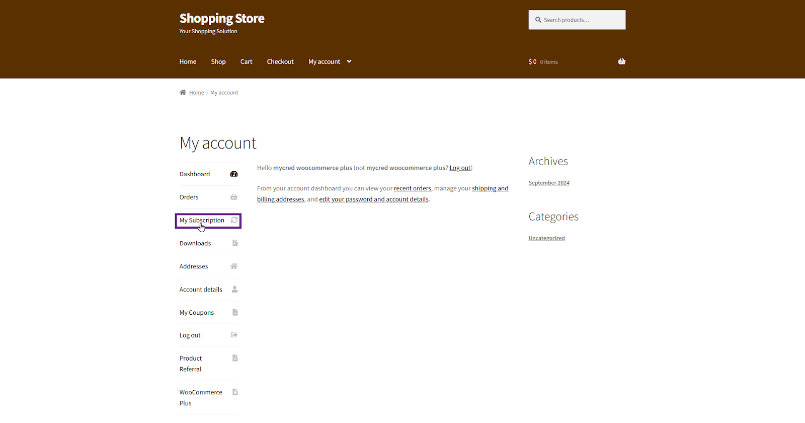Screen dimensions: 805x423
Task: Click the Dashboard gauge icon
Action: tap(234, 174)
